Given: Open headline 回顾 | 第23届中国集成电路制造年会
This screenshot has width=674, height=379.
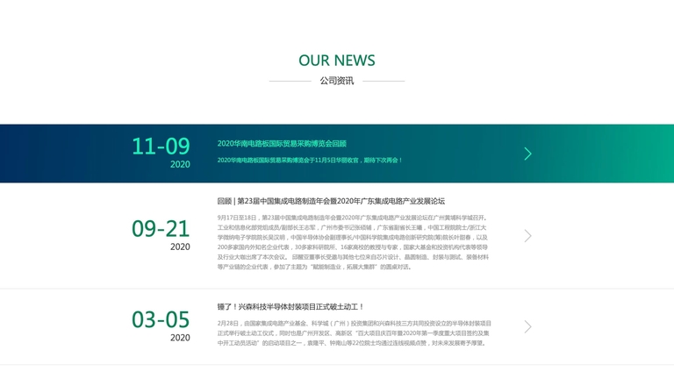Looking at the screenshot, I should pyautogui.click(x=331, y=201).
